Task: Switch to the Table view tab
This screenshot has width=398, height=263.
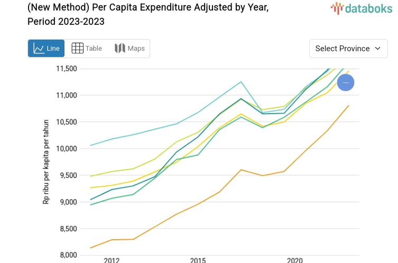Action: pos(87,49)
